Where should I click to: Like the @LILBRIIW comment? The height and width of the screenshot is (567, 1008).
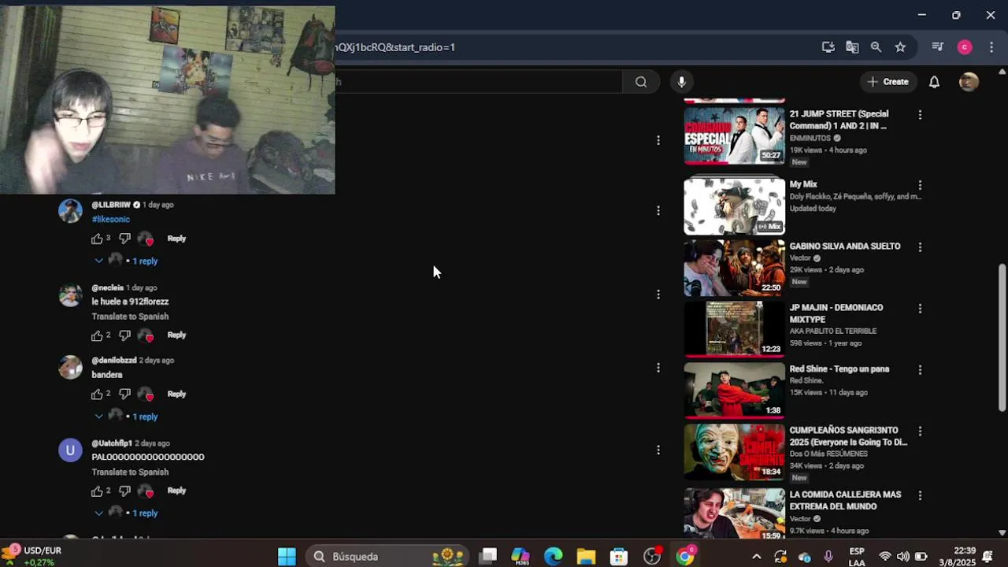[x=97, y=239]
